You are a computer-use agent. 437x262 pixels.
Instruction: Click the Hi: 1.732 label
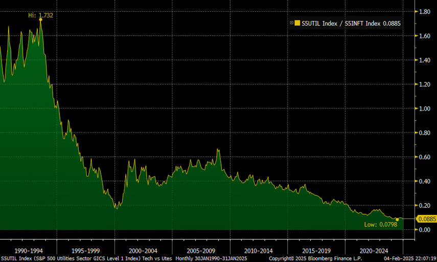(x=41, y=15)
